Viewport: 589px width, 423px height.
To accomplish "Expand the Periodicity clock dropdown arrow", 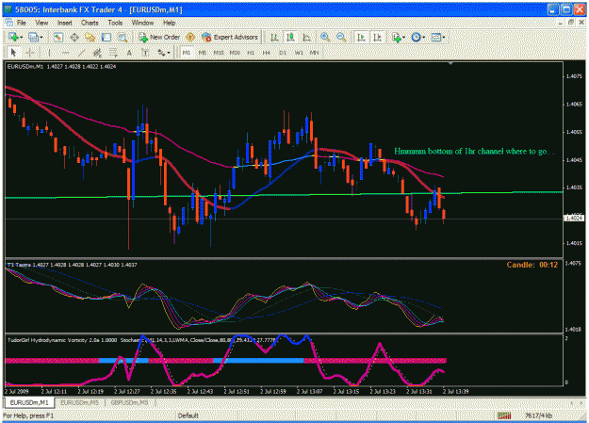I will coord(424,37).
